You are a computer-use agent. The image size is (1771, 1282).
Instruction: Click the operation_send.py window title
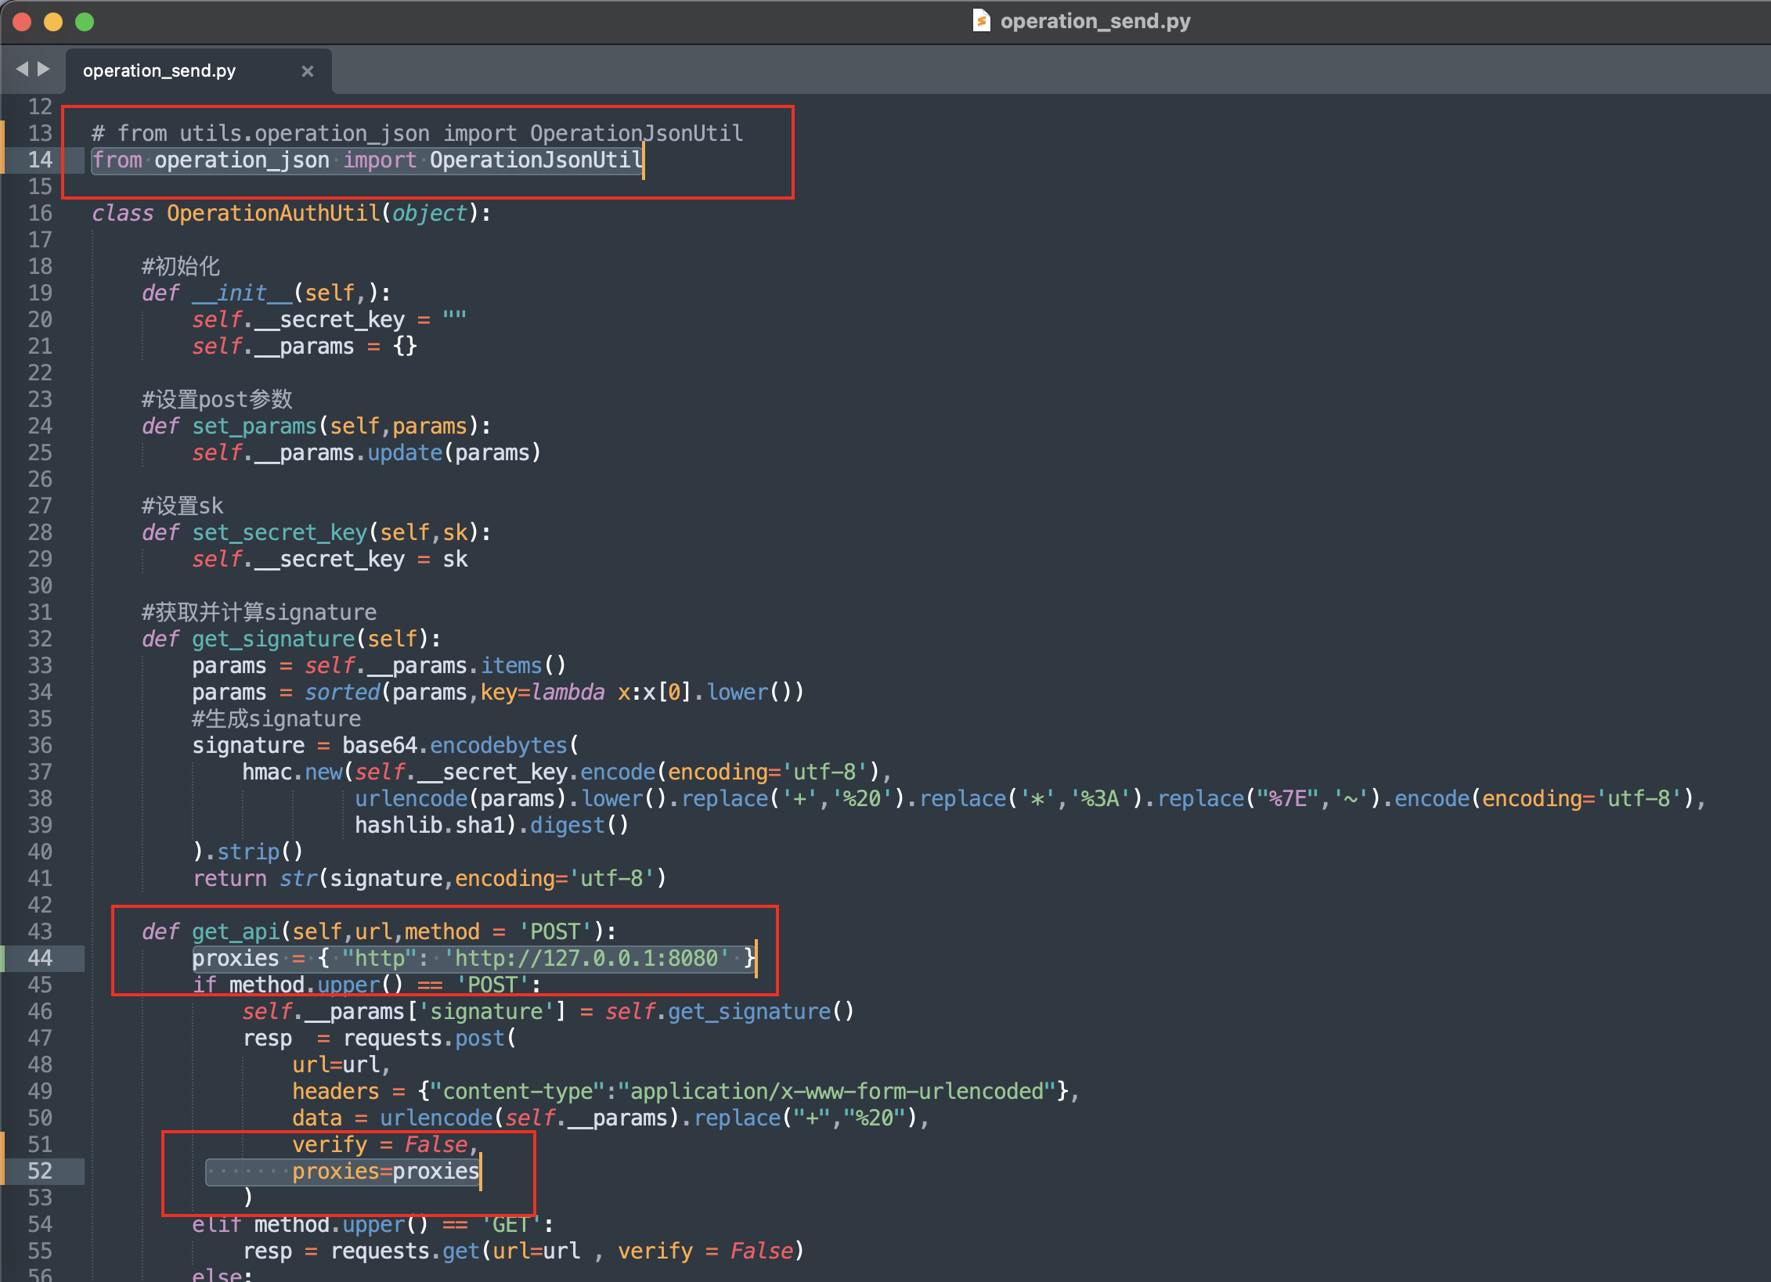pyautogui.click(x=1095, y=21)
